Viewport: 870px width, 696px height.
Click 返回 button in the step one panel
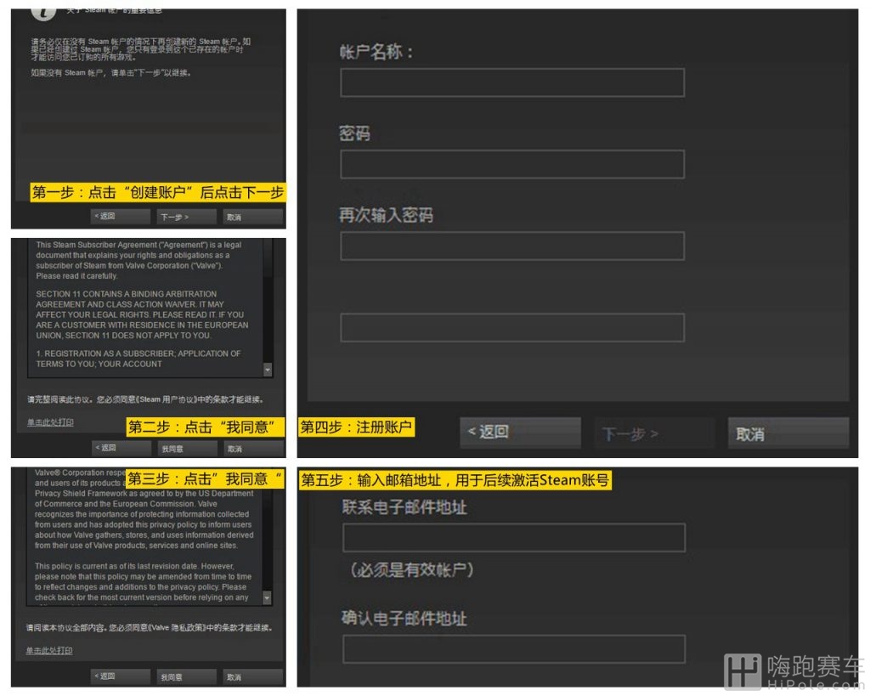121,216
